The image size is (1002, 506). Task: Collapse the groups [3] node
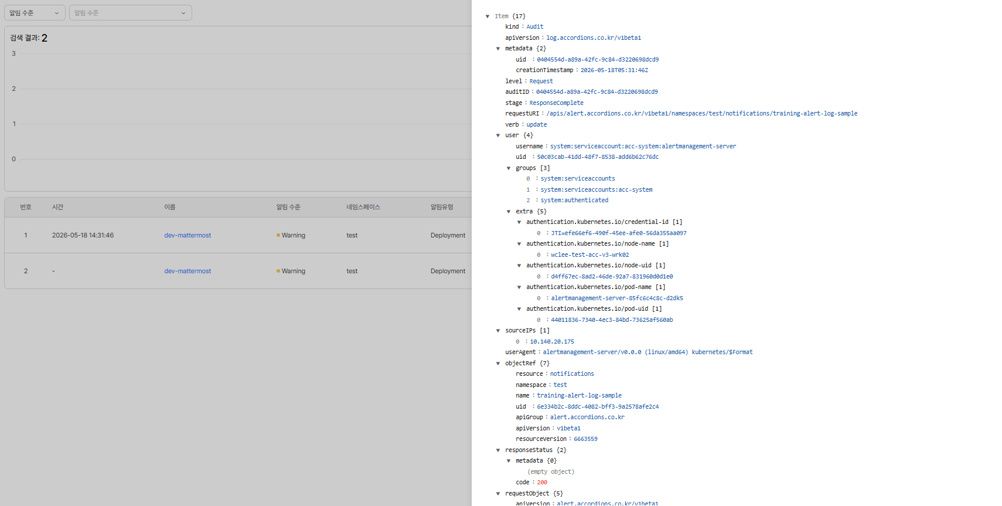point(509,168)
